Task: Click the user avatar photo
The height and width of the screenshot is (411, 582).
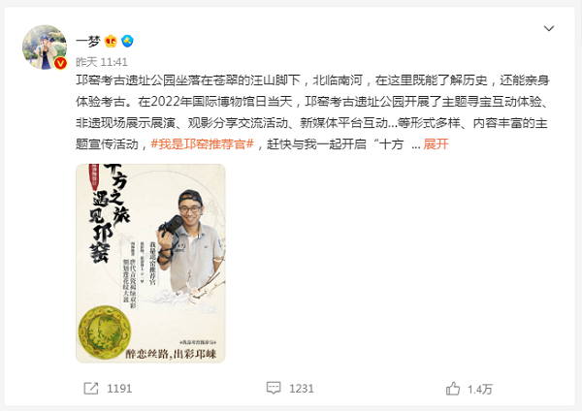Action: click(45, 47)
